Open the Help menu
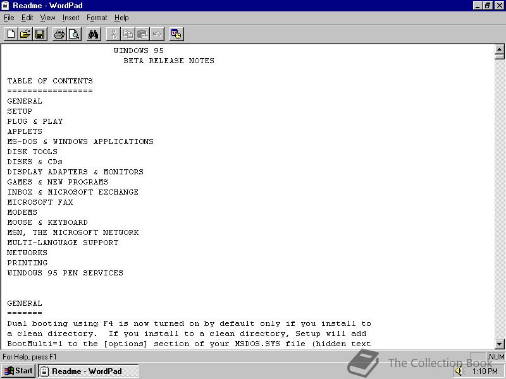 [x=121, y=18]
